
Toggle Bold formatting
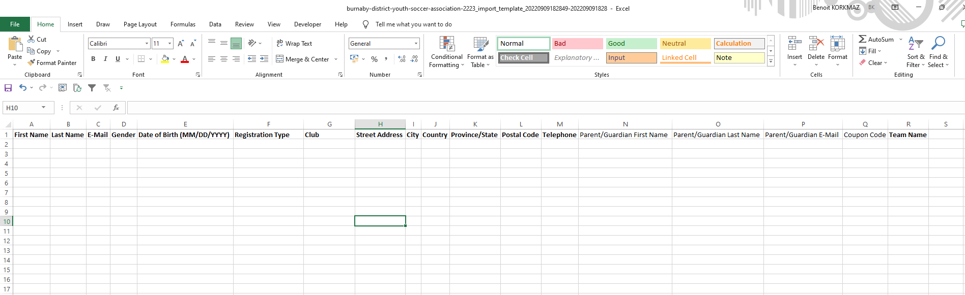[93, 59]
